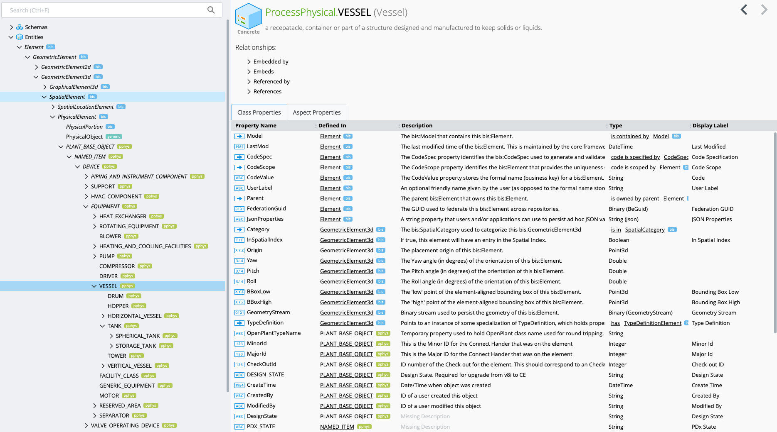Sort by Defined In column header
777x432 pixels.
click(x=332, y=125)
